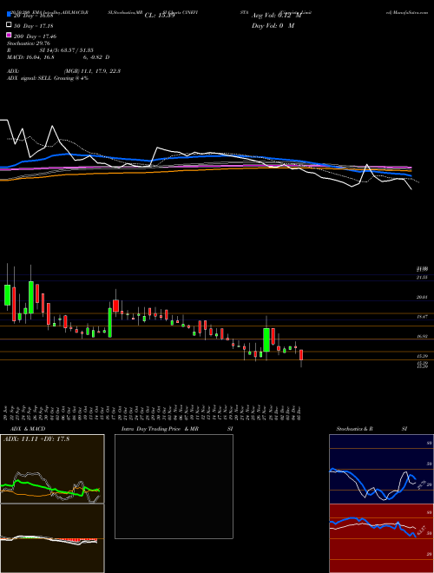Viewport: 434px width, 573px height.
Task: Click the 'MACD: 16.04, 16.8' reading
Action: click(30, 57)
